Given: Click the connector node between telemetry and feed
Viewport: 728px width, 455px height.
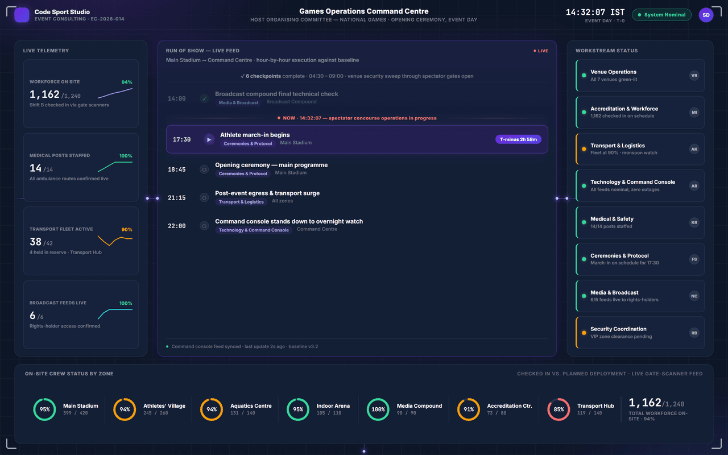Looking at the screenshot, I should tap(152, 198).
